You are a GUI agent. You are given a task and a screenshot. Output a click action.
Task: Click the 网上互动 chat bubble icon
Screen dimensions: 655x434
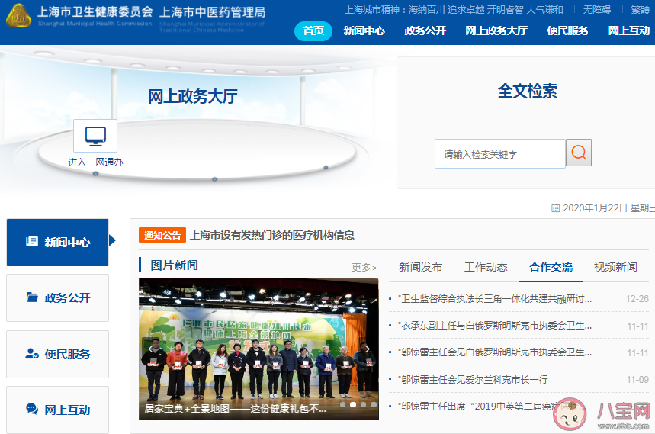coord(32,410)
